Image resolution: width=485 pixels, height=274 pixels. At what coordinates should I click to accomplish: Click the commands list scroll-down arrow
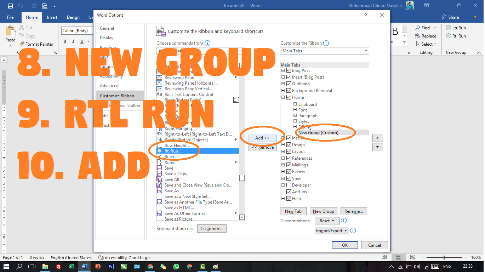coord(242,217)
